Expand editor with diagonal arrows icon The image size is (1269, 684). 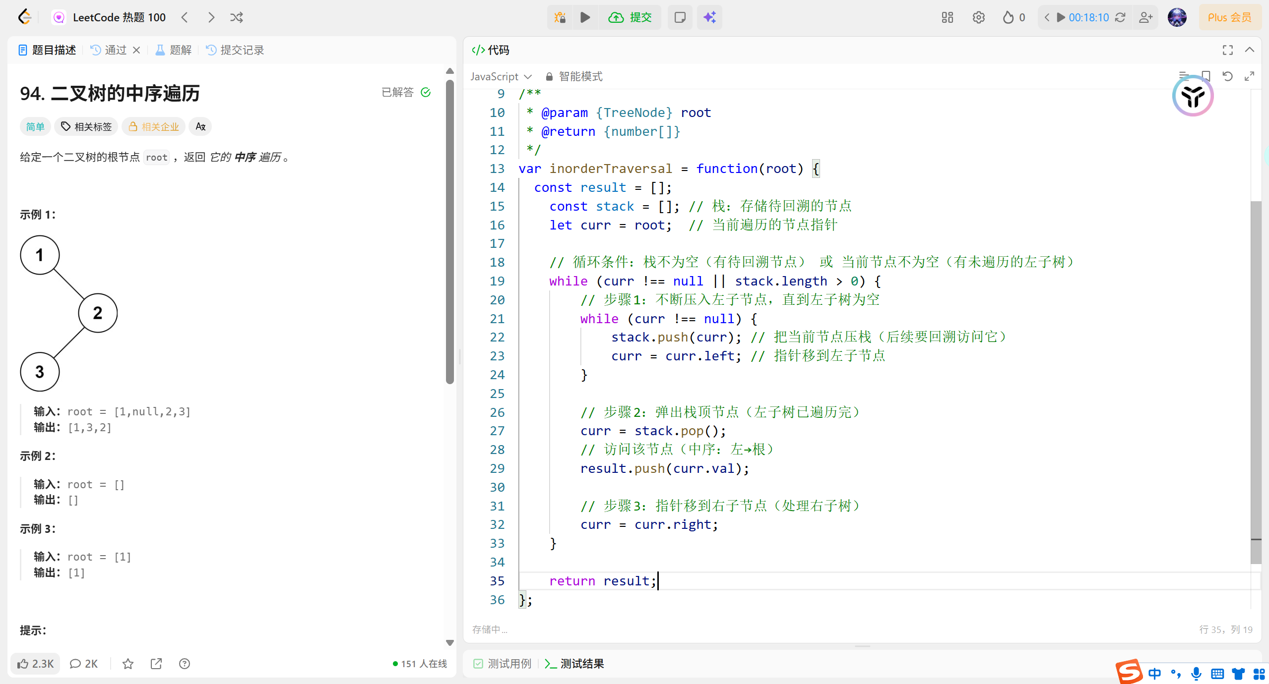pos(1249,76)
